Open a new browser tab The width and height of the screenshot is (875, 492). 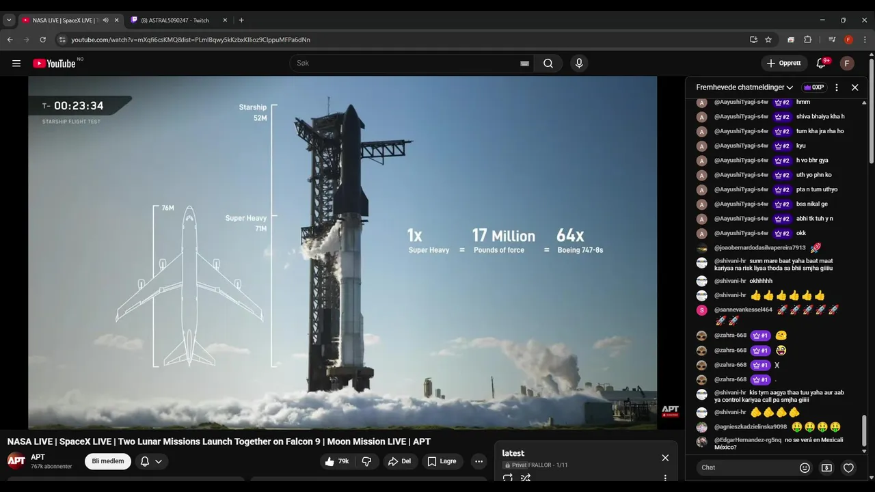[x=241, y=20]
